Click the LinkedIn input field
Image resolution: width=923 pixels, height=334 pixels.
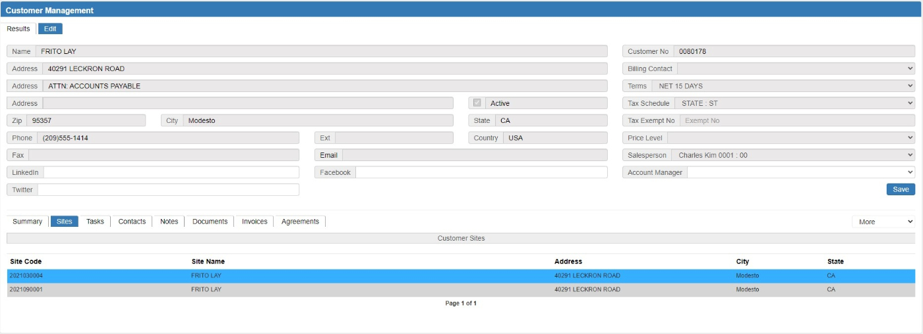point(171,172)
